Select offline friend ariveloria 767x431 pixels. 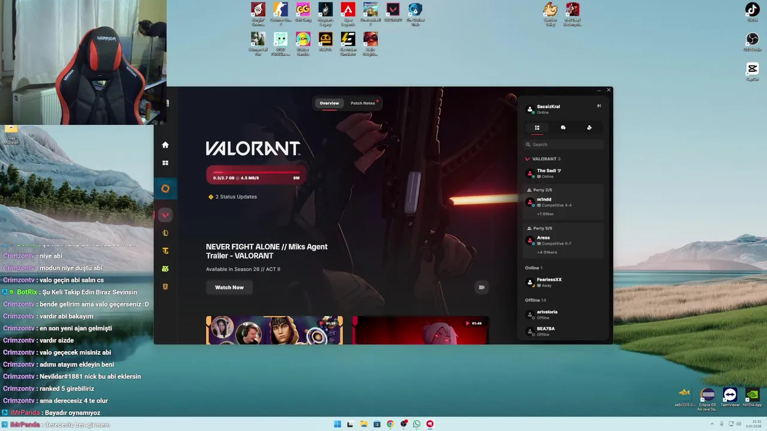(x=563, y=314)
